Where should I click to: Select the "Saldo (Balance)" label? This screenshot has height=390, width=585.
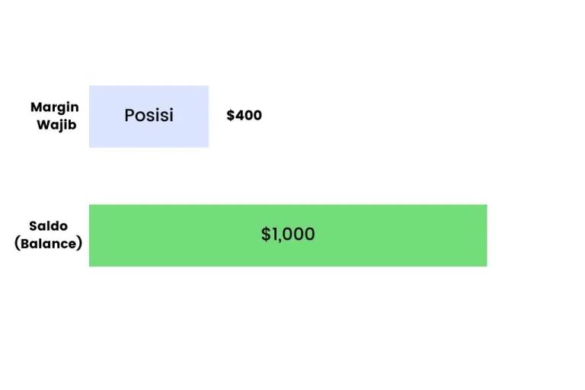48,235
